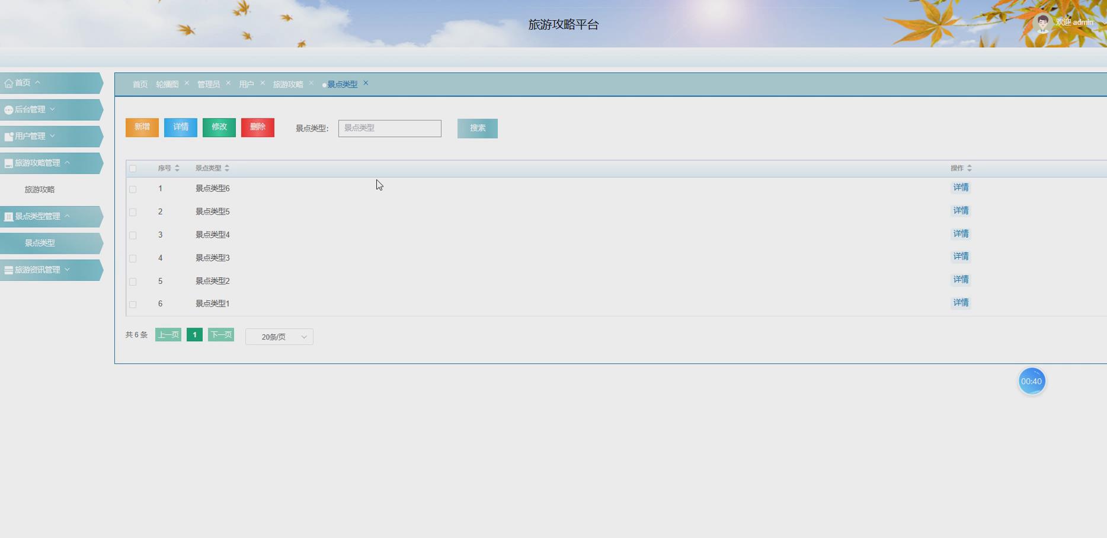Select the 首页 home icon in sidebar

tap(8, 82)
